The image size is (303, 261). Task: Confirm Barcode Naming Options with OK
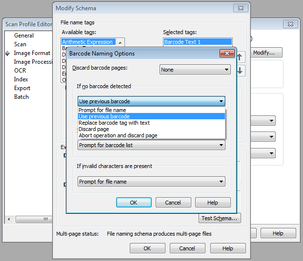[134, 203]
